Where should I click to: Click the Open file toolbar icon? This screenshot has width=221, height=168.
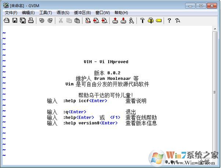click(6, 21)
